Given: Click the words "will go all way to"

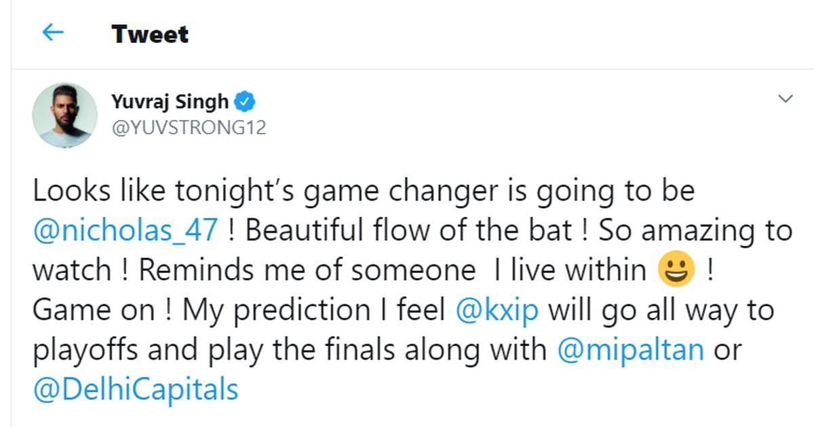Looking at the screenshot, I should click(661, 310).
